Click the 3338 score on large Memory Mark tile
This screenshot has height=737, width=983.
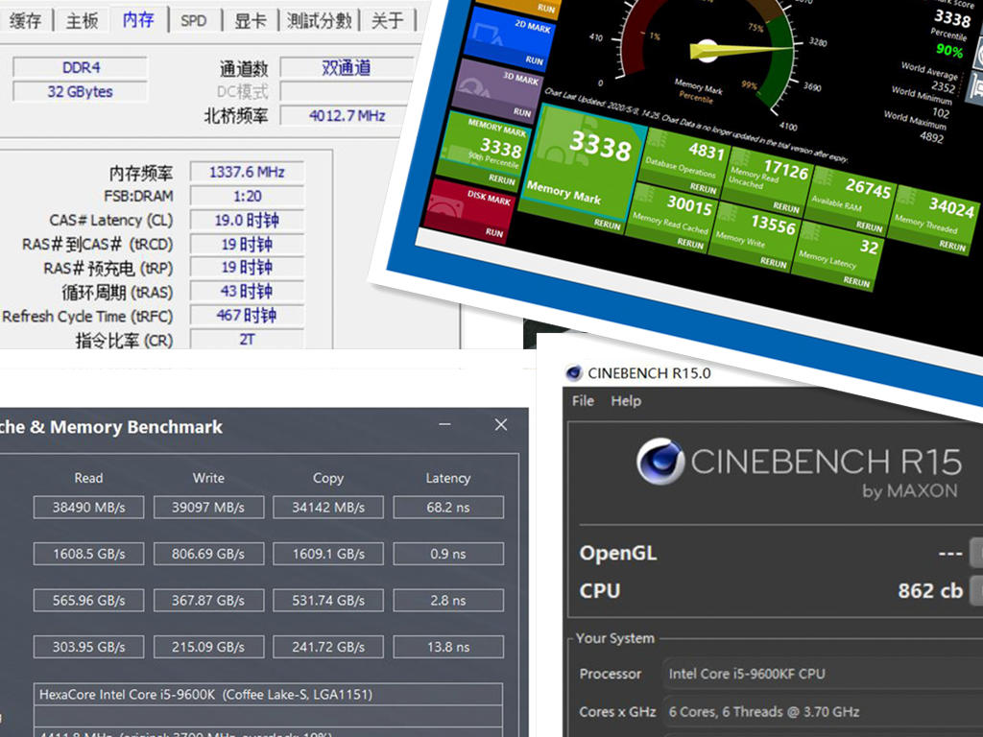600,146
